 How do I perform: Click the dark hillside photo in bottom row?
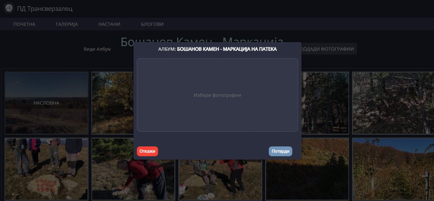pos(307,176)
